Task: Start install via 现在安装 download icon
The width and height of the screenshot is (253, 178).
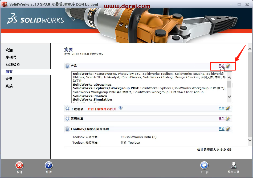Action: point(234,165)
